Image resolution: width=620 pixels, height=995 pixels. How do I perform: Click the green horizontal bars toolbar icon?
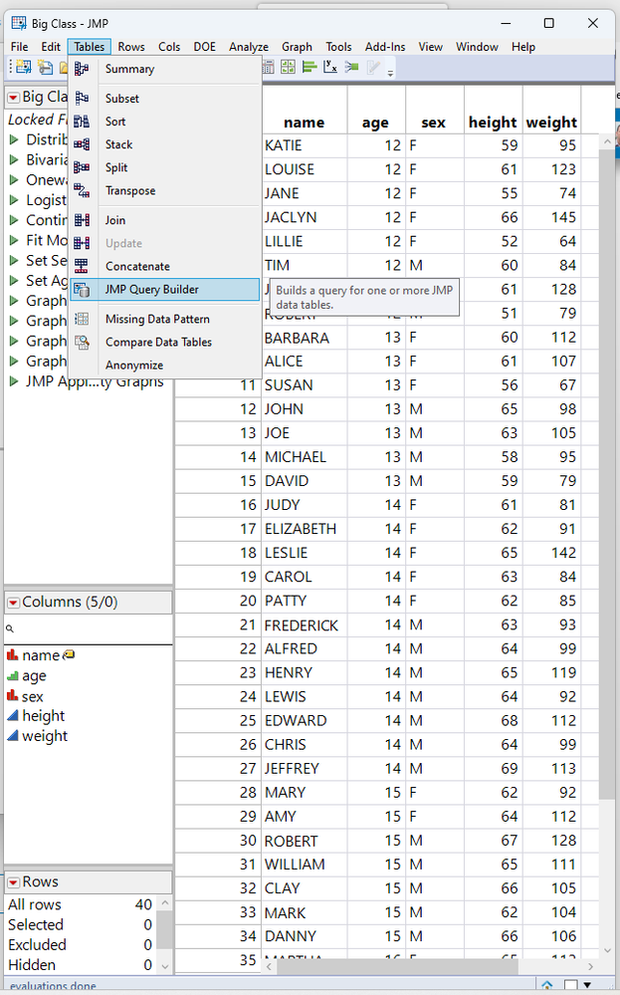[x=310, y=68]
